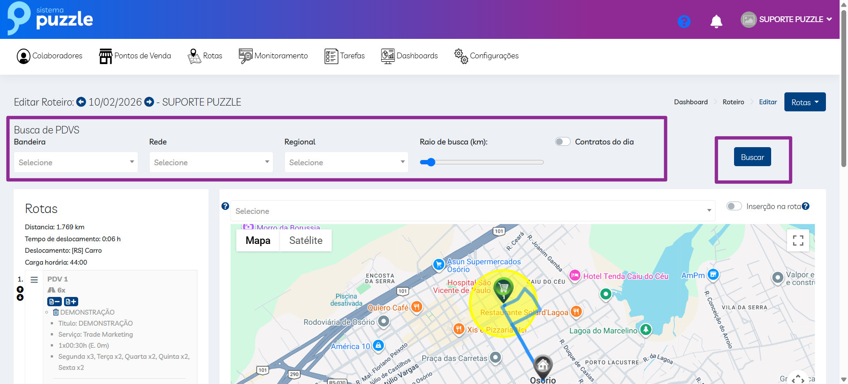
Task: Open the blue Rotas dropdown button
Action: 805,102
